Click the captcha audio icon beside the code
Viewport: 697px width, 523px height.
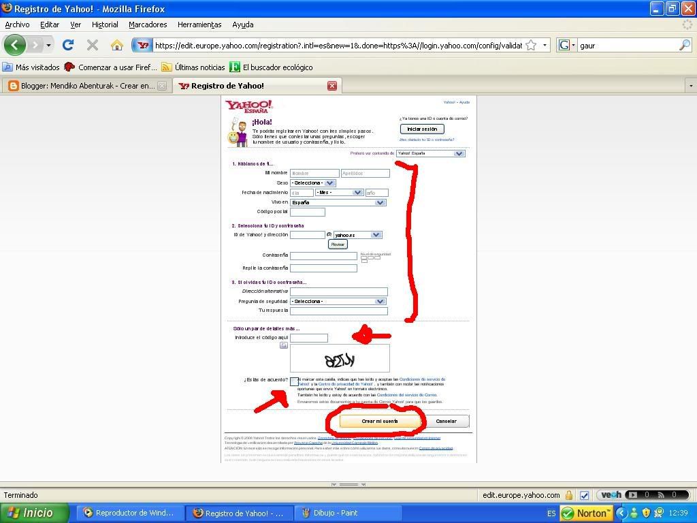[284, 345]
